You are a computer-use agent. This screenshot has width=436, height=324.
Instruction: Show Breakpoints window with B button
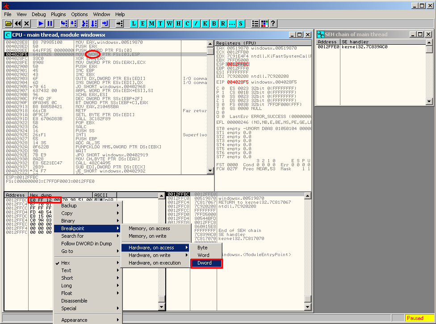pos(214,23)
